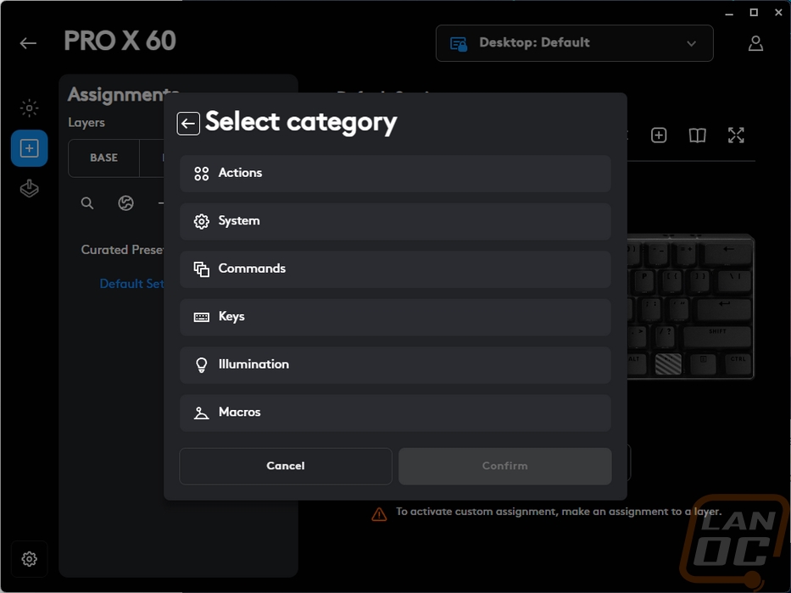Open the Macros category
Screen dimensions: 791x593
click(x=395, y=413)
